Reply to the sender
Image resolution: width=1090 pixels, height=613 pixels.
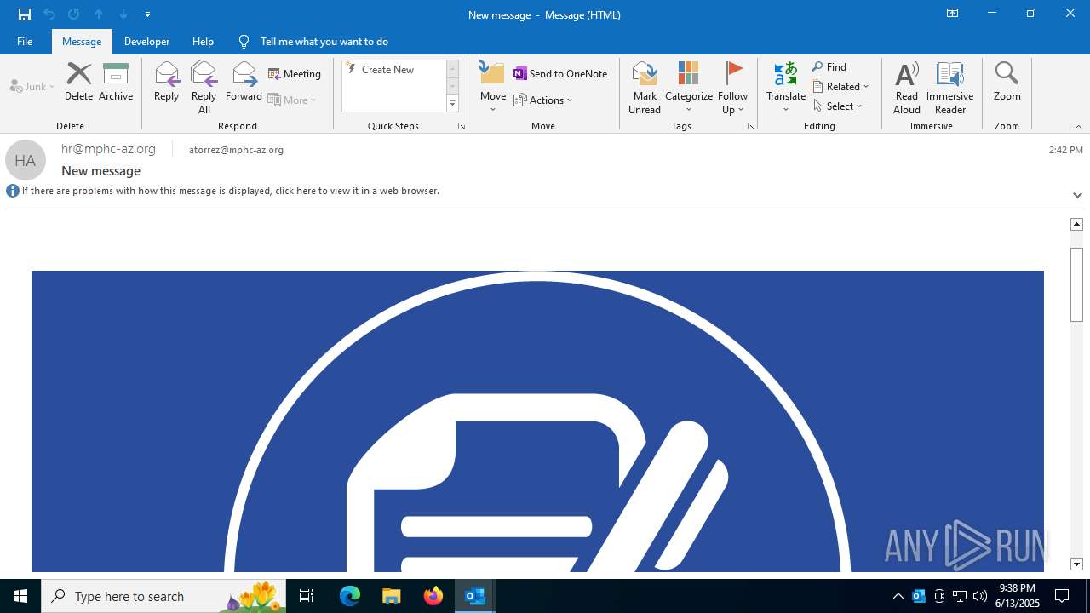click(167, 82)
